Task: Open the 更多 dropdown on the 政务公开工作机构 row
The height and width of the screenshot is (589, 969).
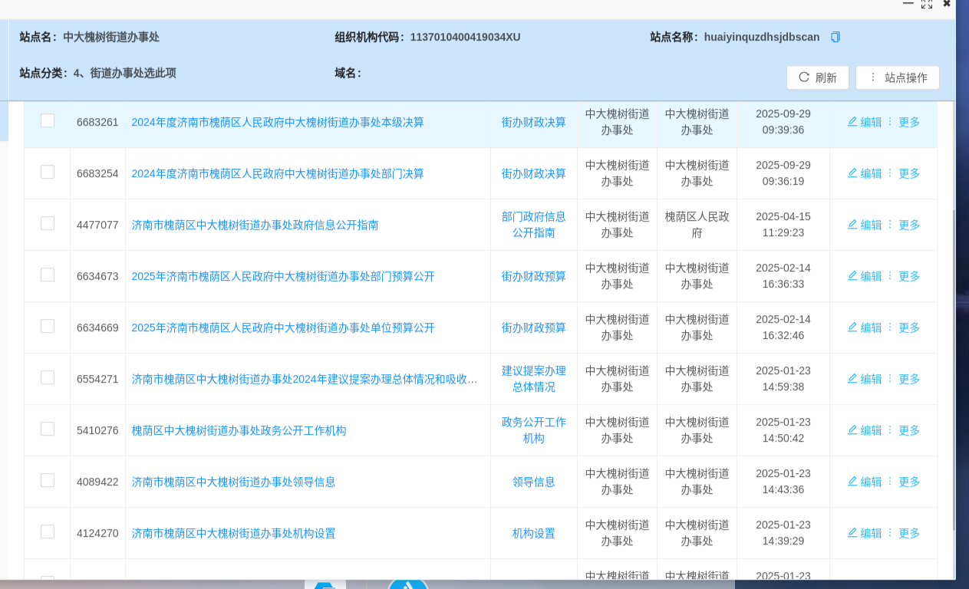Action: click(x=908, y=430)
